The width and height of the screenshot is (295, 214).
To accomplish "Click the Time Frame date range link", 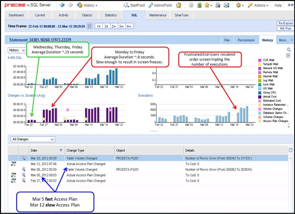I will (56, 26).
